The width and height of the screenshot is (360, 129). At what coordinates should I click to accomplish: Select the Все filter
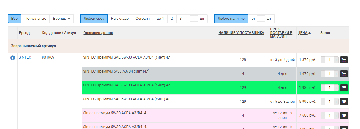pyautogui.click(x=15, y=19)
